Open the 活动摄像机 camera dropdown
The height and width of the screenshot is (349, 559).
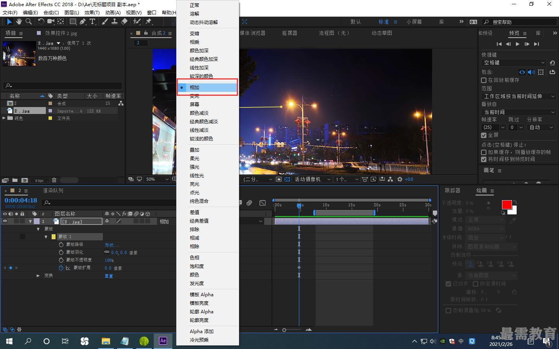point(312,179)
